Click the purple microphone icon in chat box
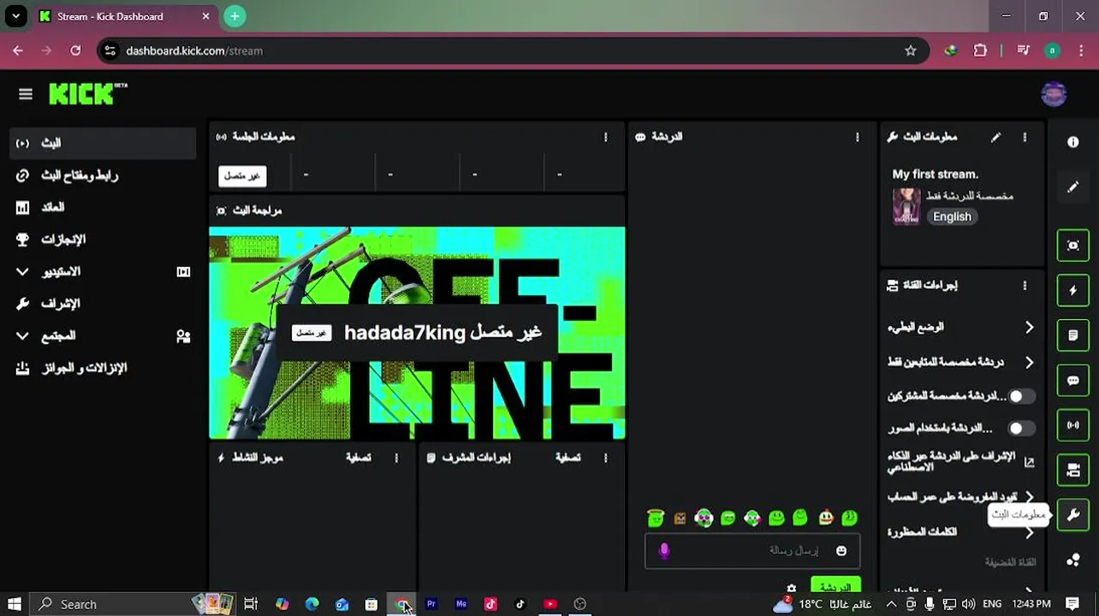The height and width of the screenshot is (616, 1099). (664, 551)
